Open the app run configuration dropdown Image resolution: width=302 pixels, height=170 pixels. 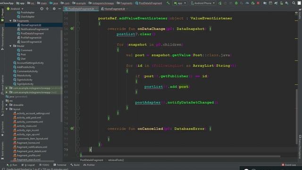coord(180,3)
